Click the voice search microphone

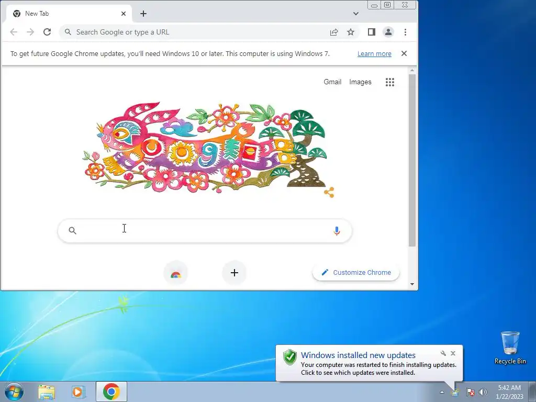[x=337, y=231]
